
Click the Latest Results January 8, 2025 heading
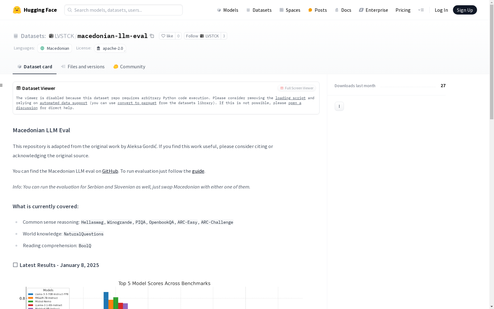click(x=56, y=265)
